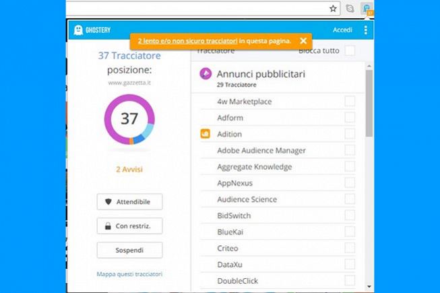
Task: Open the Ghostery extension icon in toolbar
Action: pos(367,9)
